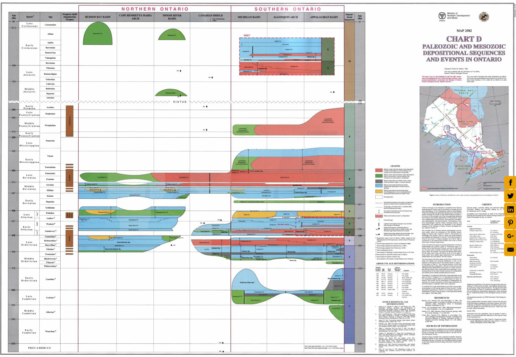Click the red INSET label above Michigan Basin
The image size is (516, 357).
246,35
